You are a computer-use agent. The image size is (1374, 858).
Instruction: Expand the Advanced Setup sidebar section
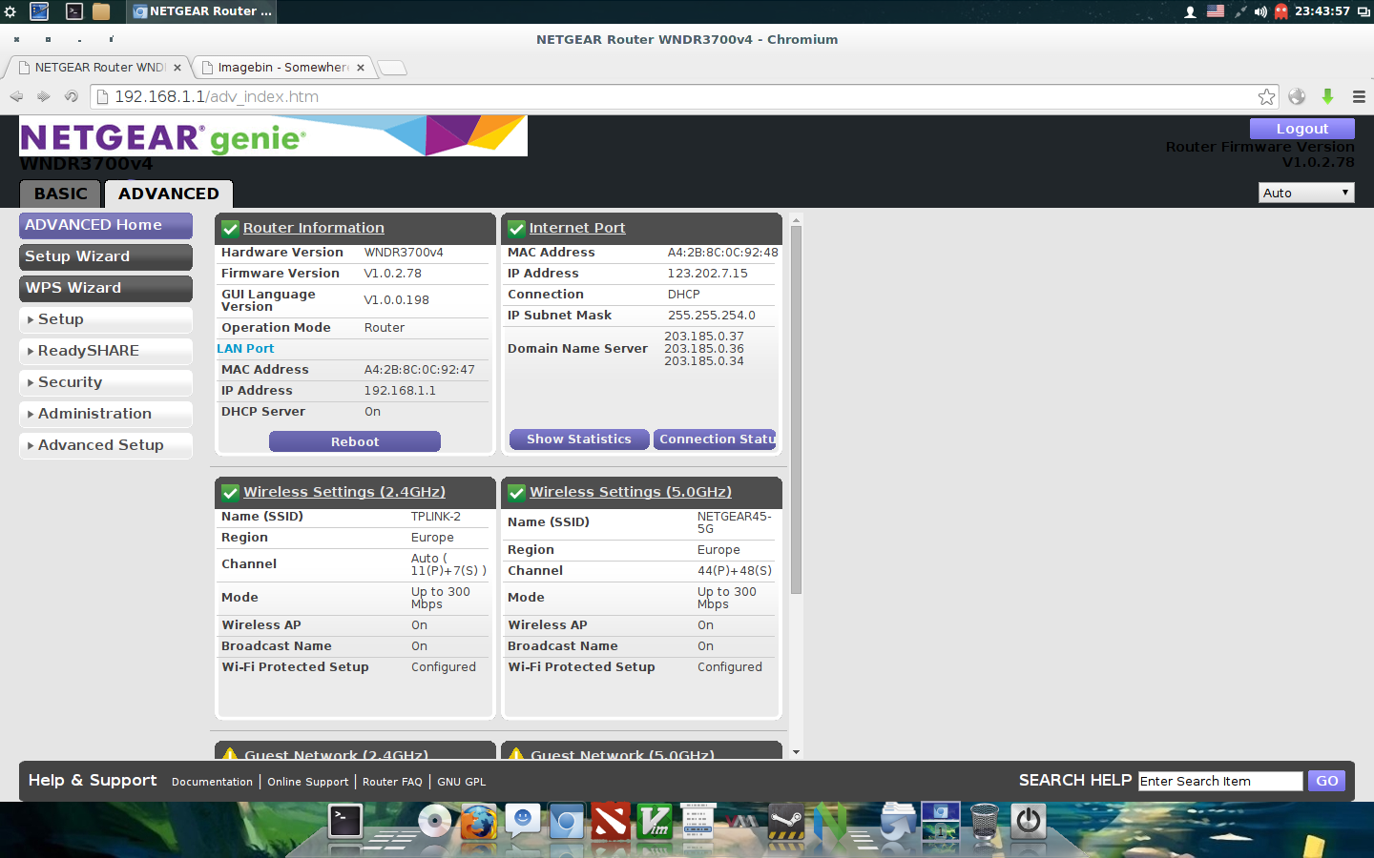(106, 445)
